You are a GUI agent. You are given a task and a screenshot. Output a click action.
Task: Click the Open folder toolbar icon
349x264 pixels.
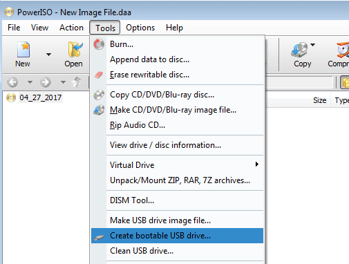tap(75, 49)
